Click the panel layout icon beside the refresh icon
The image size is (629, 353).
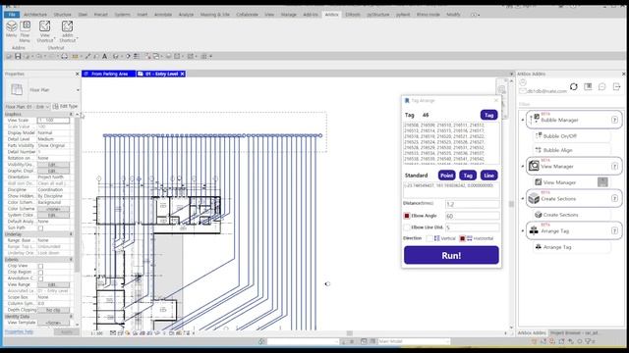click(x=588, y=87)
